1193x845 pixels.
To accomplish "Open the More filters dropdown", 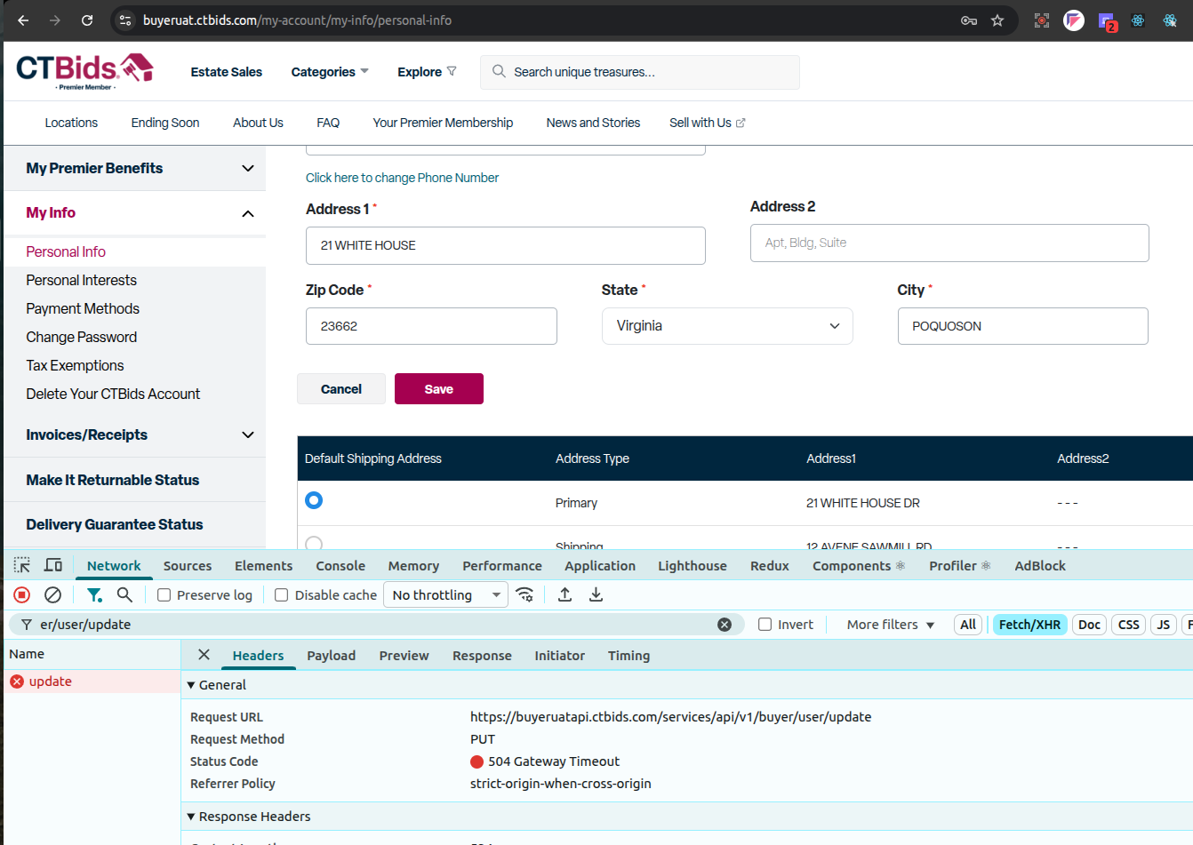I will [x=891, y=625].
